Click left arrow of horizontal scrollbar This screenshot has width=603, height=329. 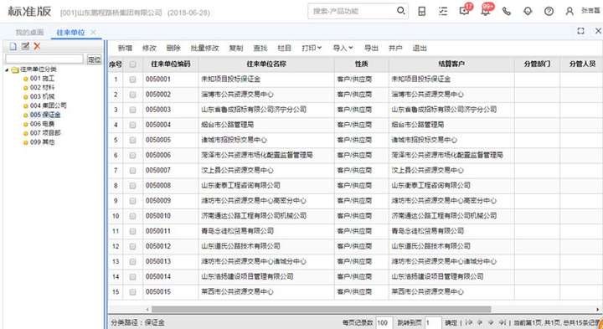[x=147, y=309]
